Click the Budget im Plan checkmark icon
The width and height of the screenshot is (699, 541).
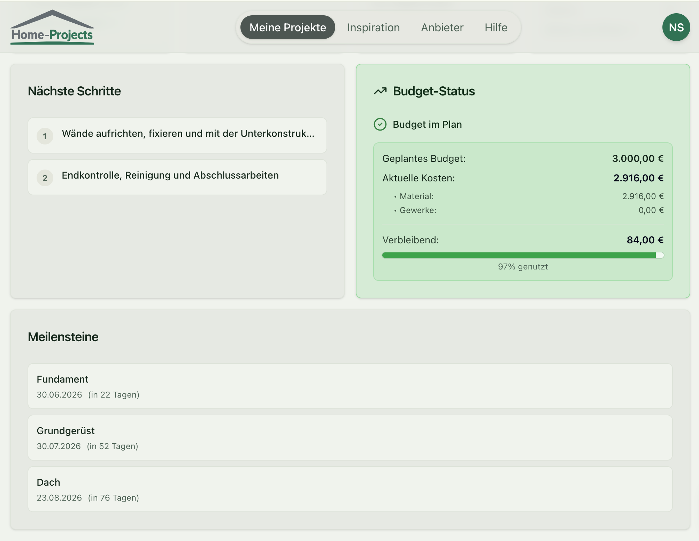380,124
